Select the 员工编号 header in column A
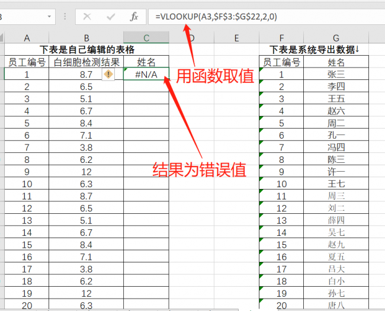The height and width of the screenshot is (311, 385). click(27, 62)
